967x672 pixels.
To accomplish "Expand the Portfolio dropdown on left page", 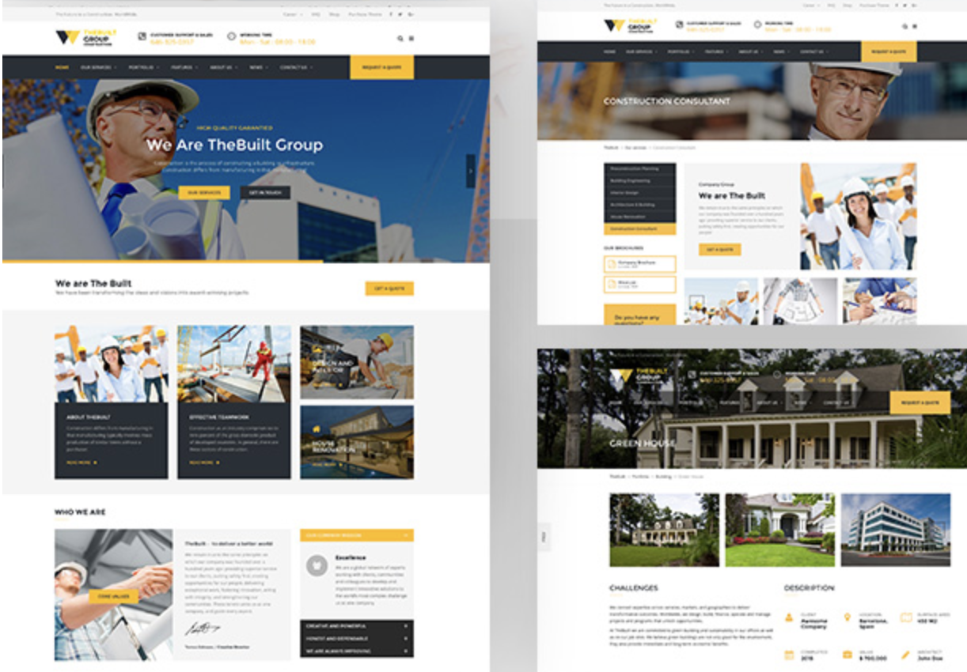I will [142, 67].
